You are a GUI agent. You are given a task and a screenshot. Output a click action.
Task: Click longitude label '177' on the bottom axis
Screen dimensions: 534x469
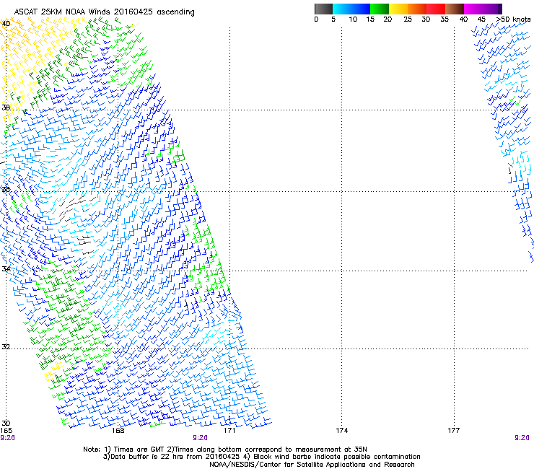[x=454, y=431]
